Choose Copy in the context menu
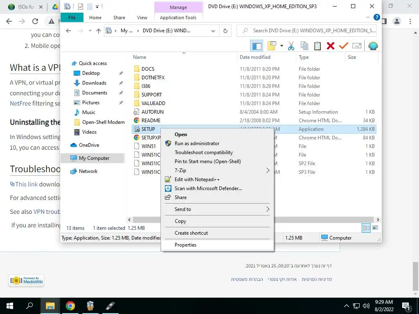This screenshot has width=419, height=314. coord(217,221)
